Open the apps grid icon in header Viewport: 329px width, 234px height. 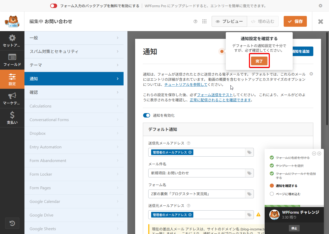coord(204,22)
